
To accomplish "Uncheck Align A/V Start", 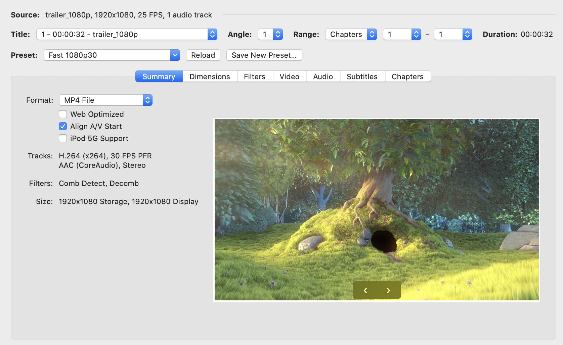I will 63,126.
